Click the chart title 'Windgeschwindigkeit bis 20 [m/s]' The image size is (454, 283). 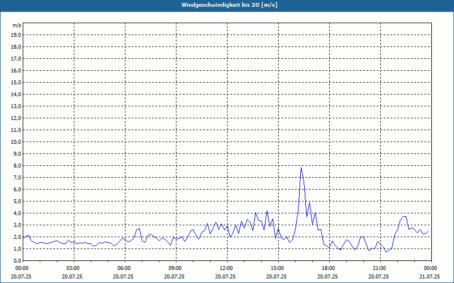tap(229, 5)
